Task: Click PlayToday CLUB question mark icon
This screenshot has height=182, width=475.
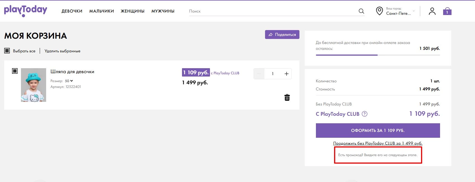Action: (365, 114)
